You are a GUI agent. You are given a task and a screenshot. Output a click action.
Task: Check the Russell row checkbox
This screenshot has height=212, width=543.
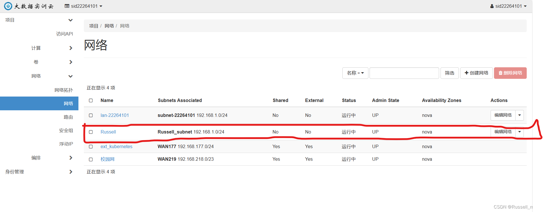tap(91, 132)
